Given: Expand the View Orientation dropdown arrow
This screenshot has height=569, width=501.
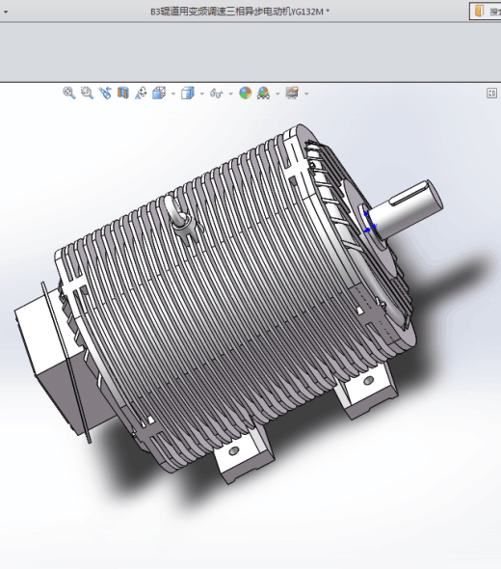Looking at the screenshot, I should click(172, 94).
